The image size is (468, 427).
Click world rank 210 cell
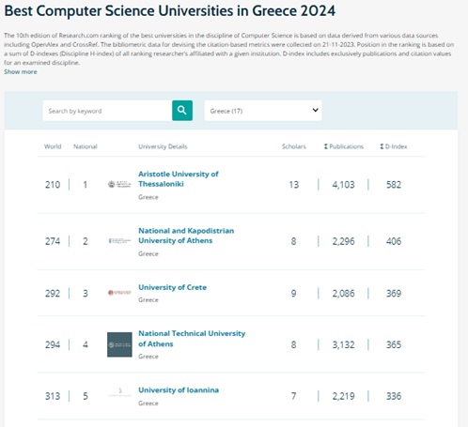[x=53, y=185]
